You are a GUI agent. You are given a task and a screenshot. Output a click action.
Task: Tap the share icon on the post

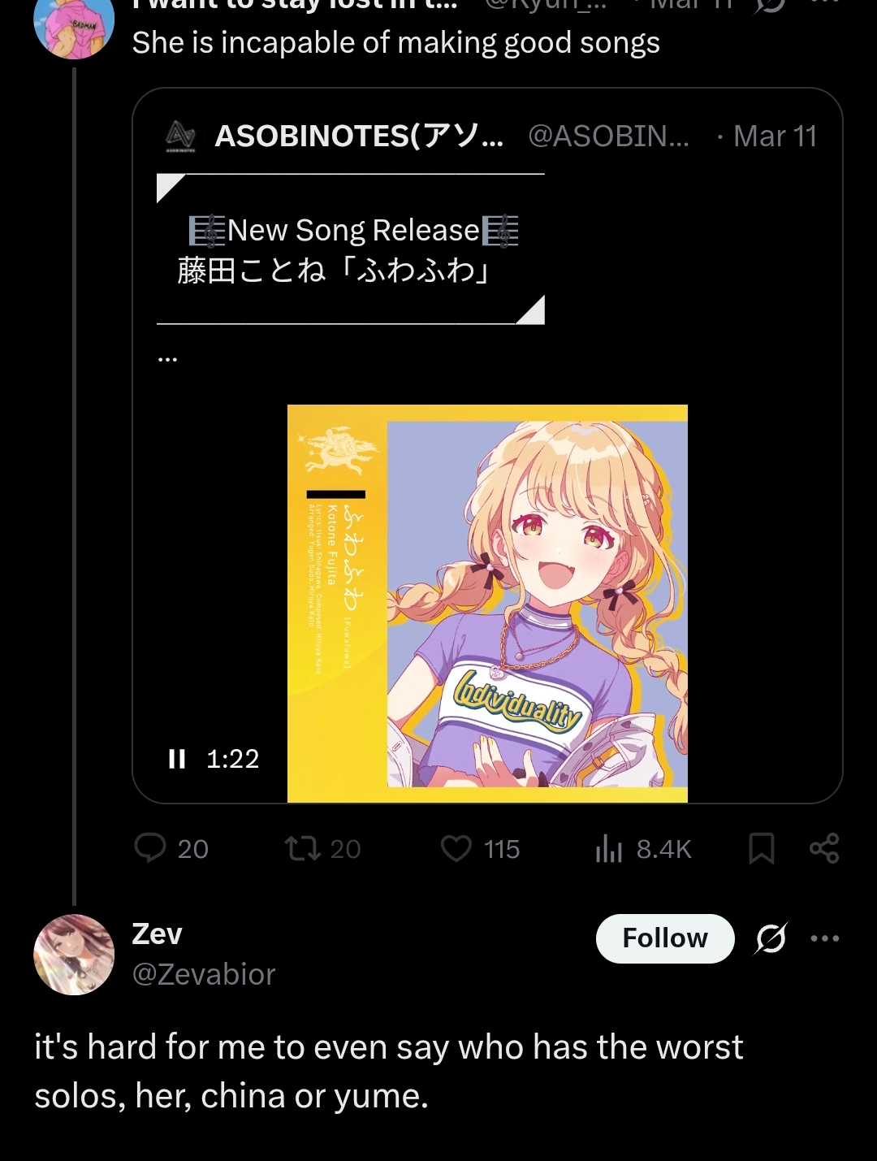tap(824, 848)
